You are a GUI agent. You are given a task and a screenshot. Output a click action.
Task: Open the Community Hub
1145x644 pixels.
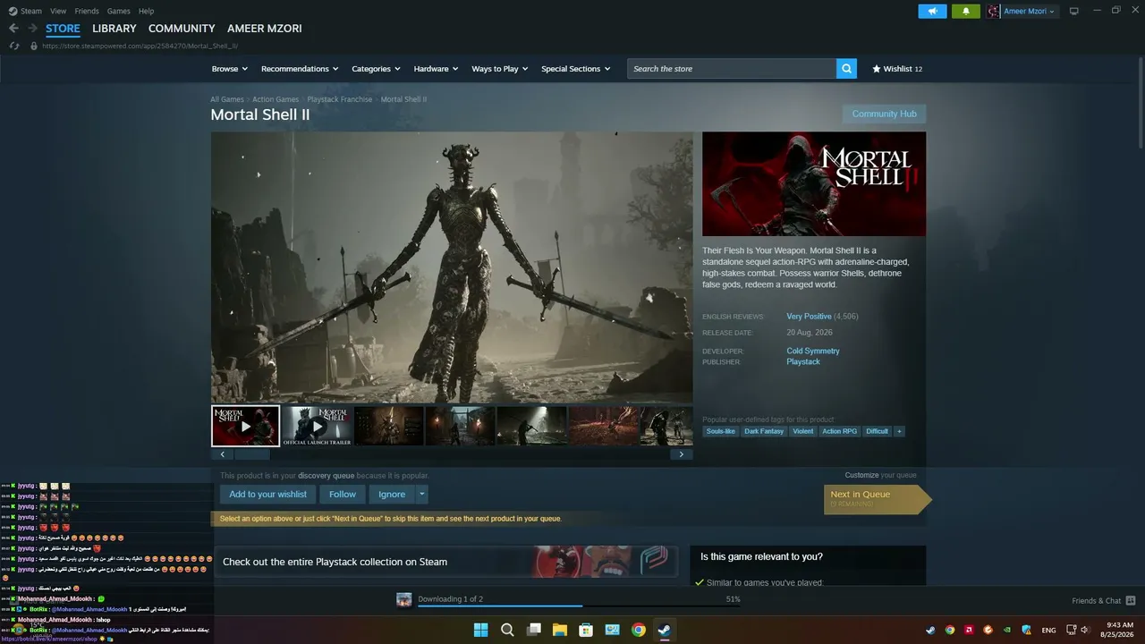click(x=884, y=114)
